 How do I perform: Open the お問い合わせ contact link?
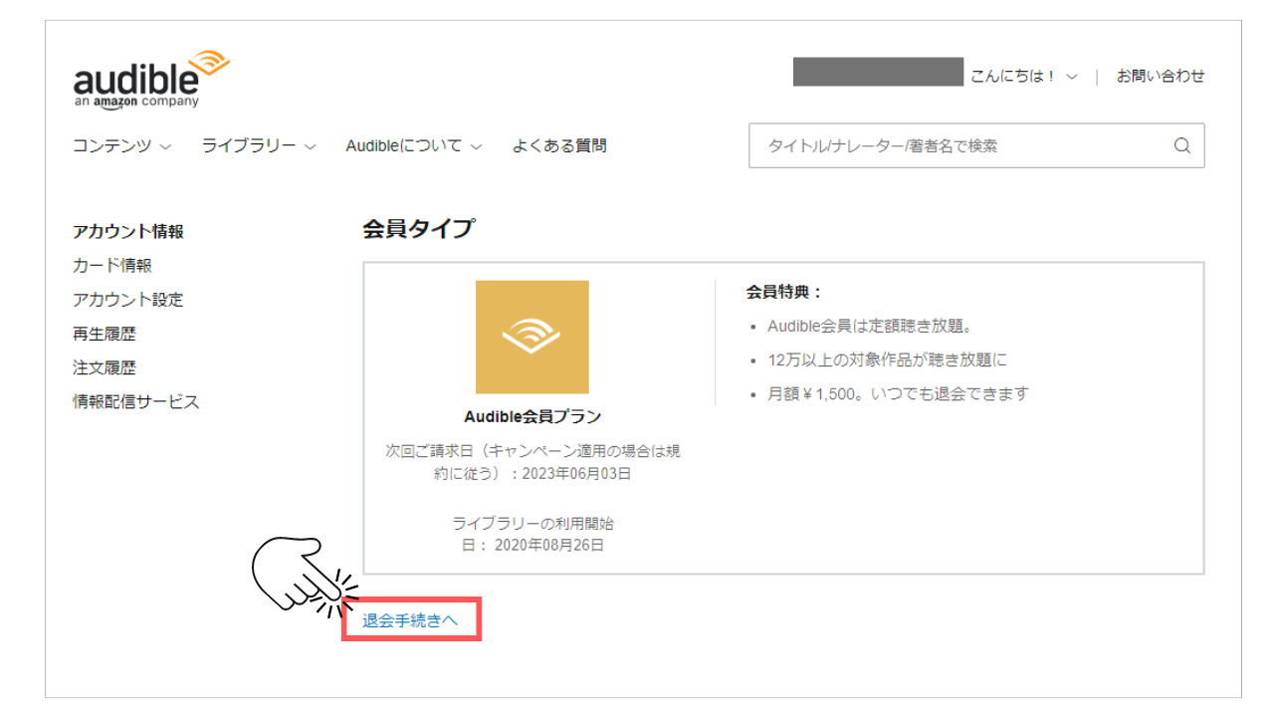(1160, 76)
